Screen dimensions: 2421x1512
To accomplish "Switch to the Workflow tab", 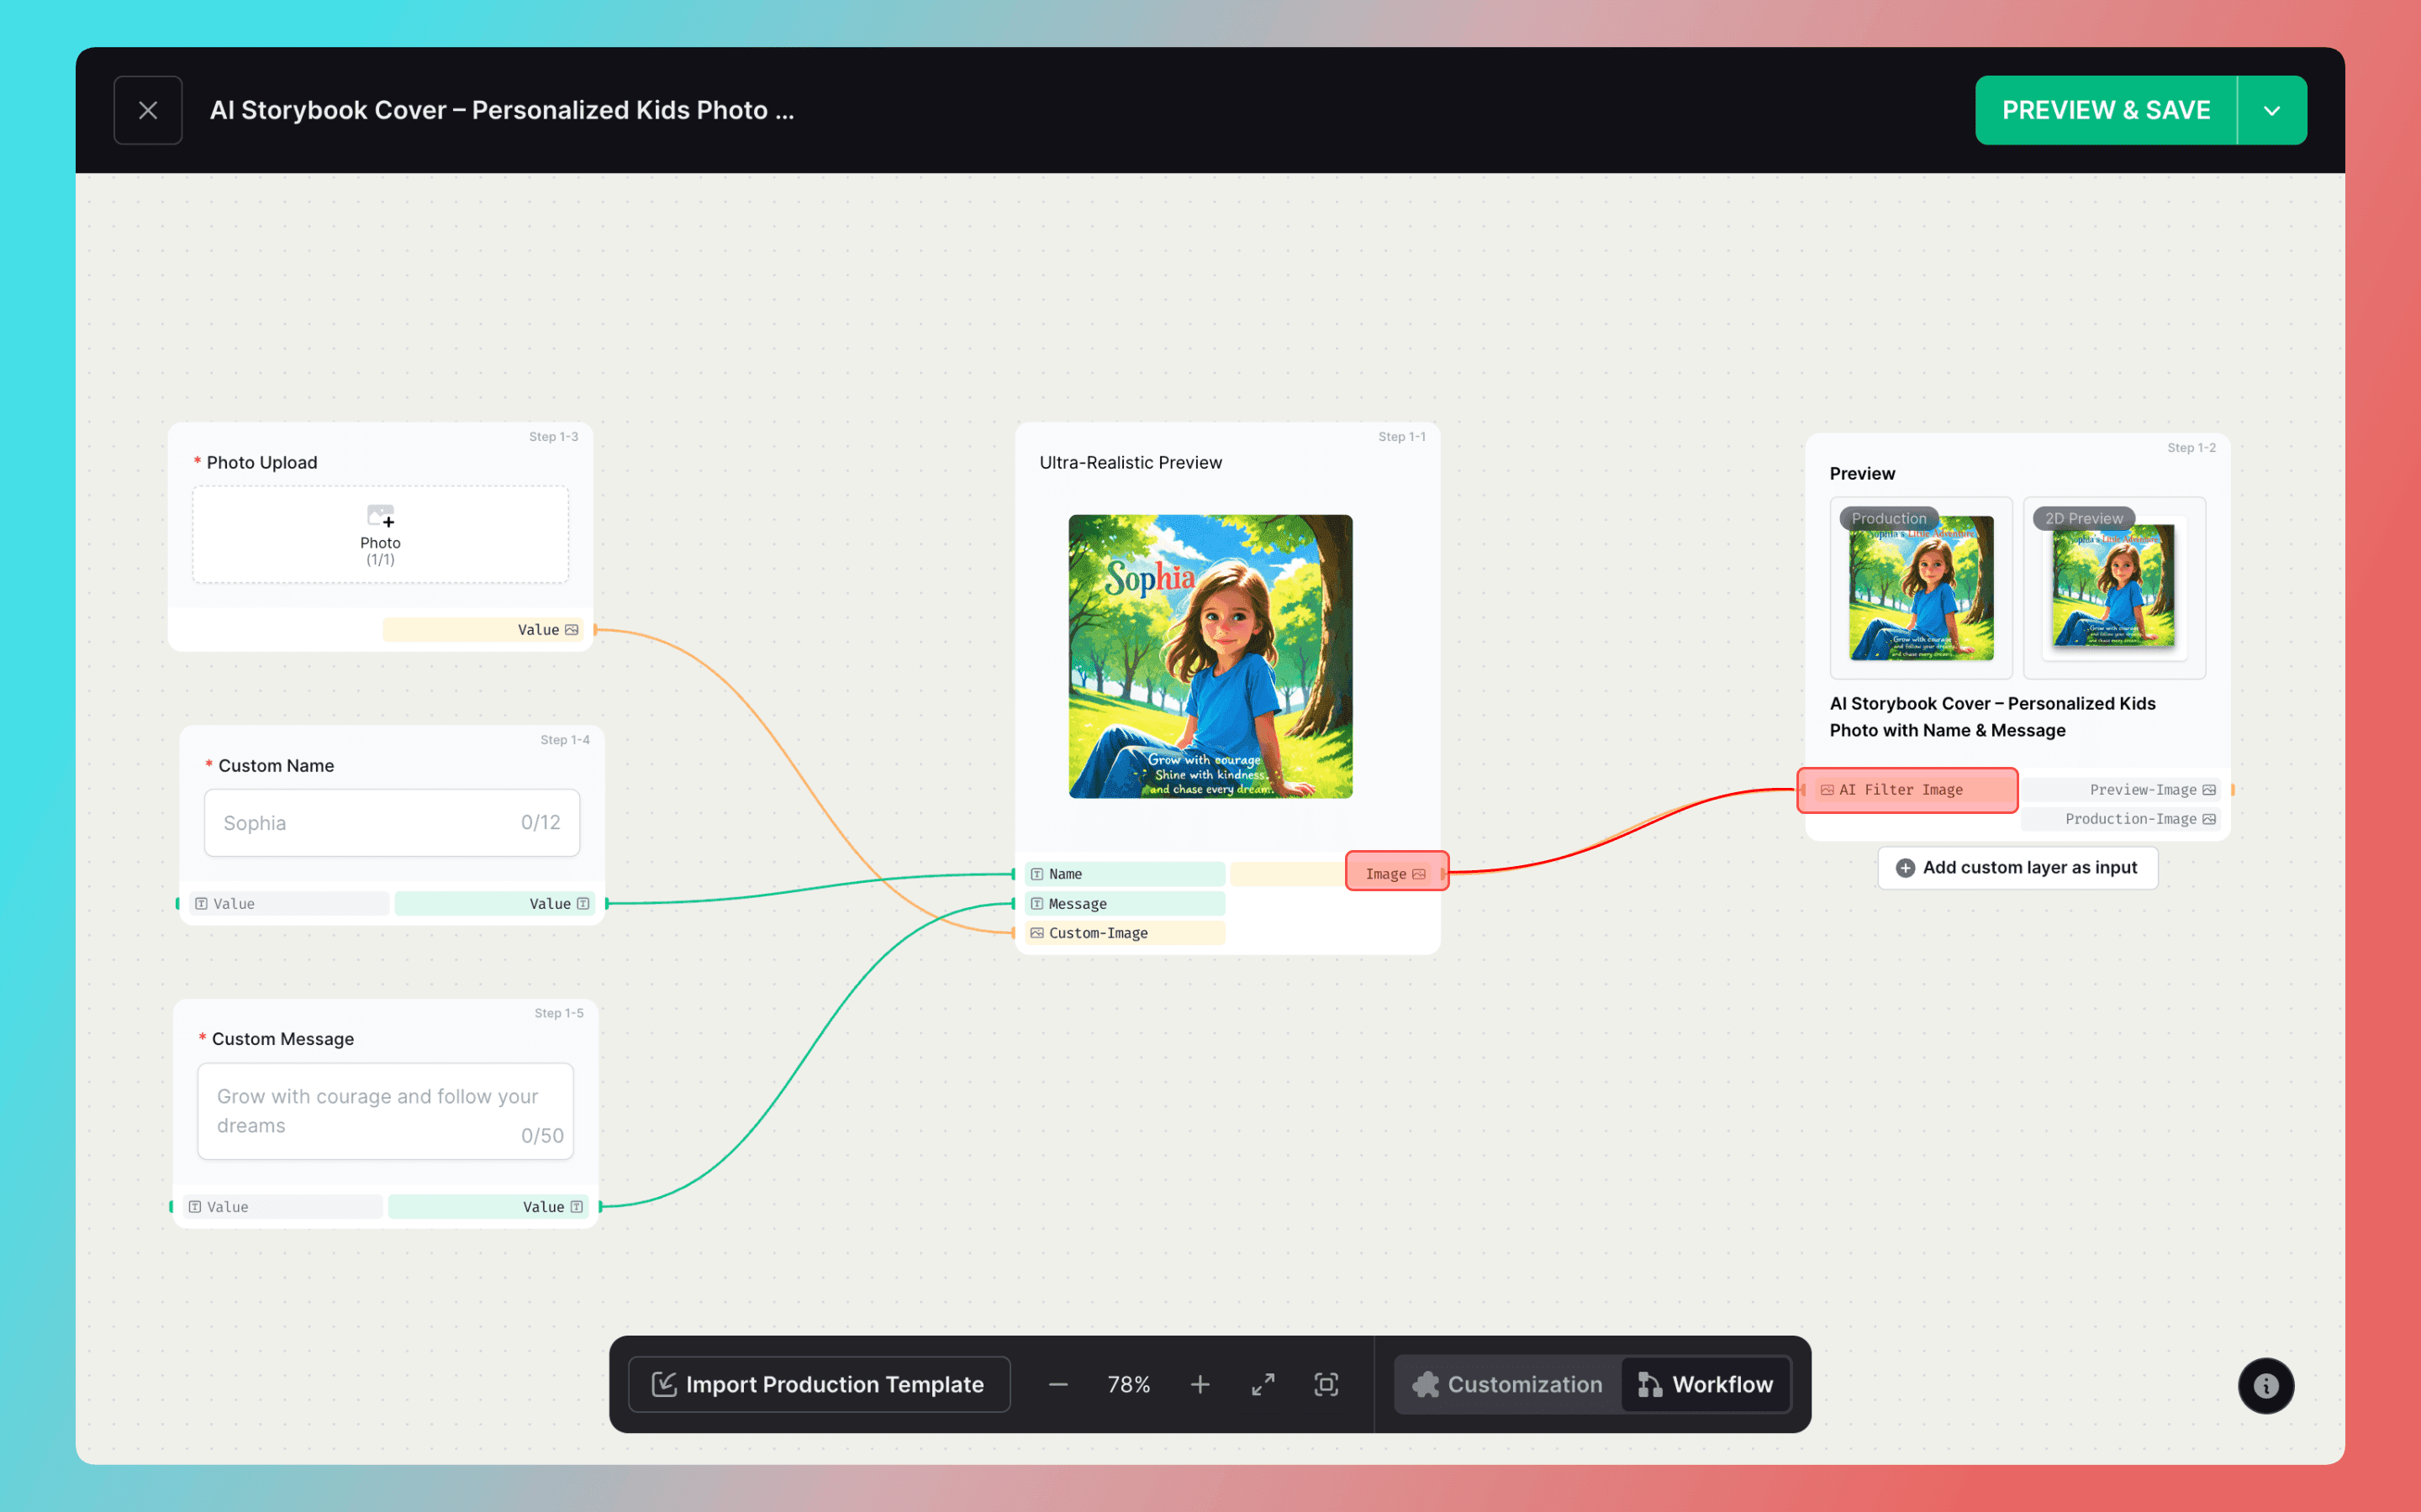I will pyautogui.click(x=1706, y=1384).
